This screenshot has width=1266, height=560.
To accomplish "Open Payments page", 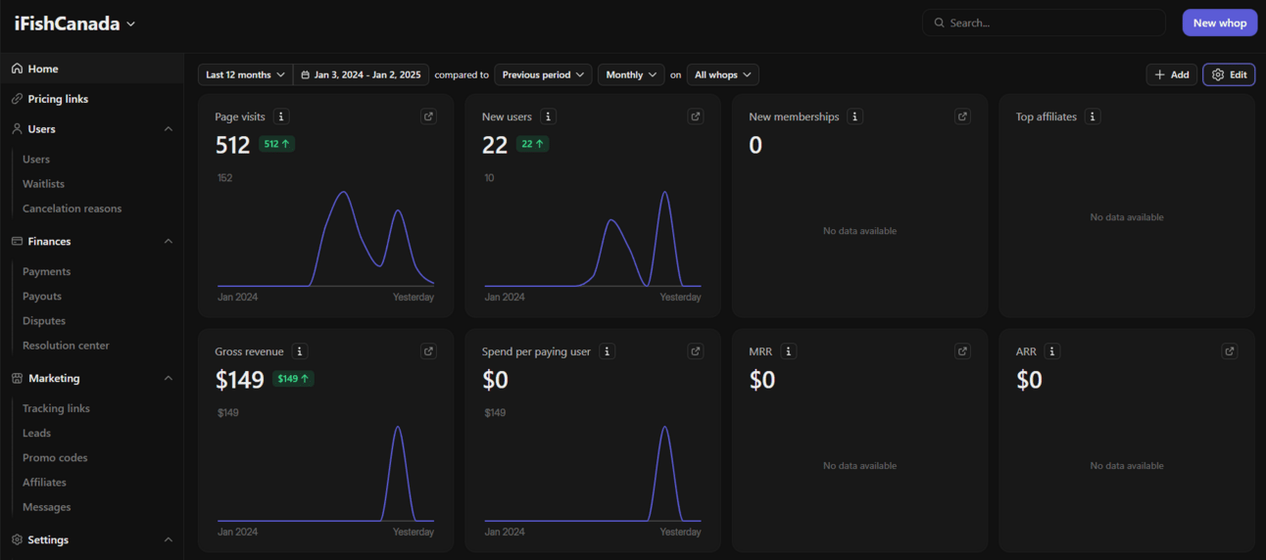I will click(x=46, y=271).
